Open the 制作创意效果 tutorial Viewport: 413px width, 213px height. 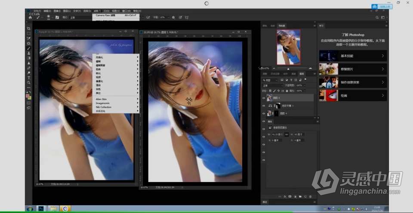tap(353, 82)
